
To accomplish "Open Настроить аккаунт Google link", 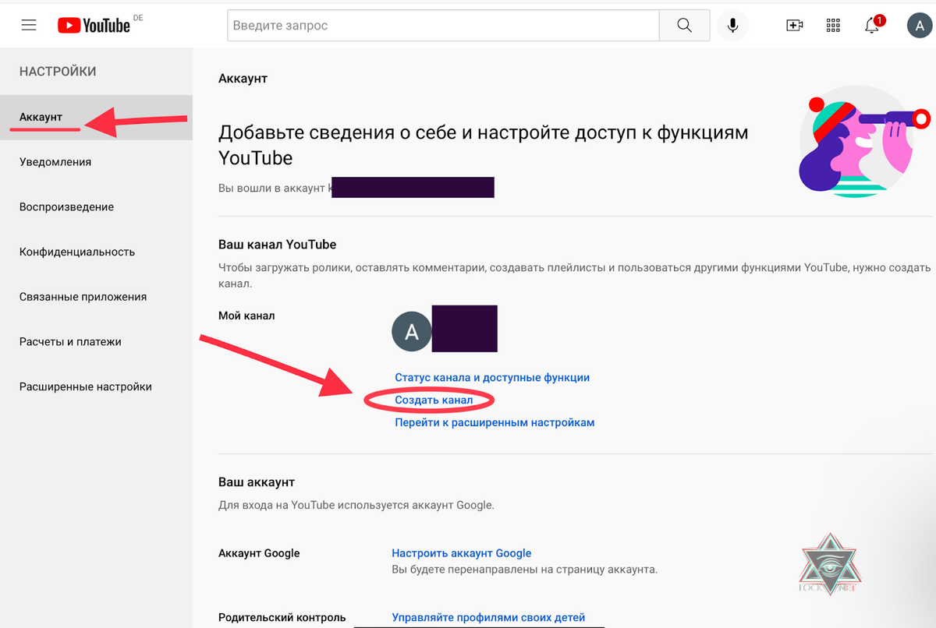I will 462,553.
